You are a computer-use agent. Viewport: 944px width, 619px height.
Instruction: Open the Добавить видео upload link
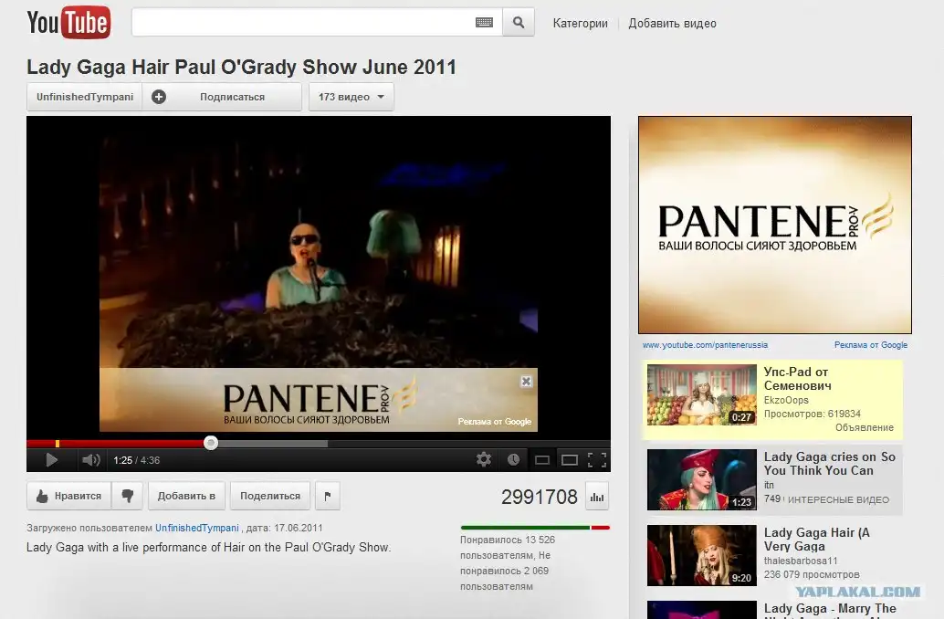[672, 24]
